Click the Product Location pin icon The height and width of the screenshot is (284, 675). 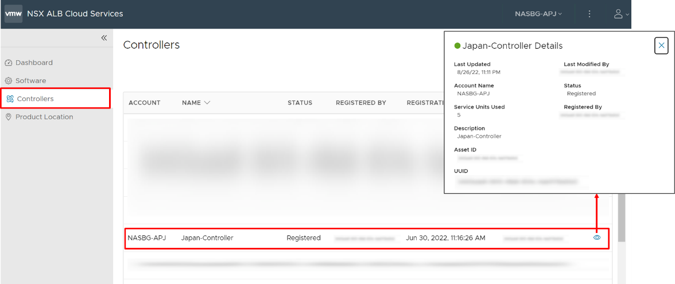tap(9, 117)
